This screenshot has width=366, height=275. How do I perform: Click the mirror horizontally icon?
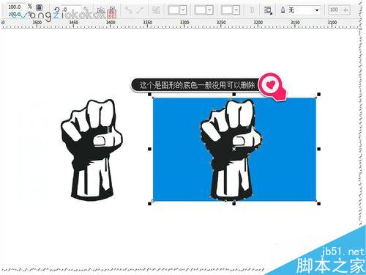[x=100, y=10]
